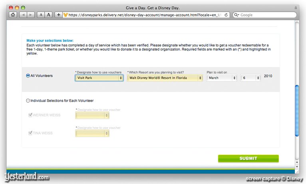Image resolution: width=306 pixels, height=184 pixels.
Task: Click the green SUBMIT button
Action: (x=248, y=158)
